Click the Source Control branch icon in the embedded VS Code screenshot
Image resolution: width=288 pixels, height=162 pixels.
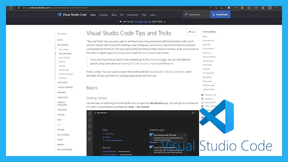(90, 126)
